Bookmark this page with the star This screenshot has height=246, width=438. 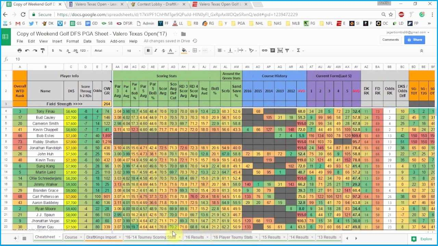click(x=391, y=14)
